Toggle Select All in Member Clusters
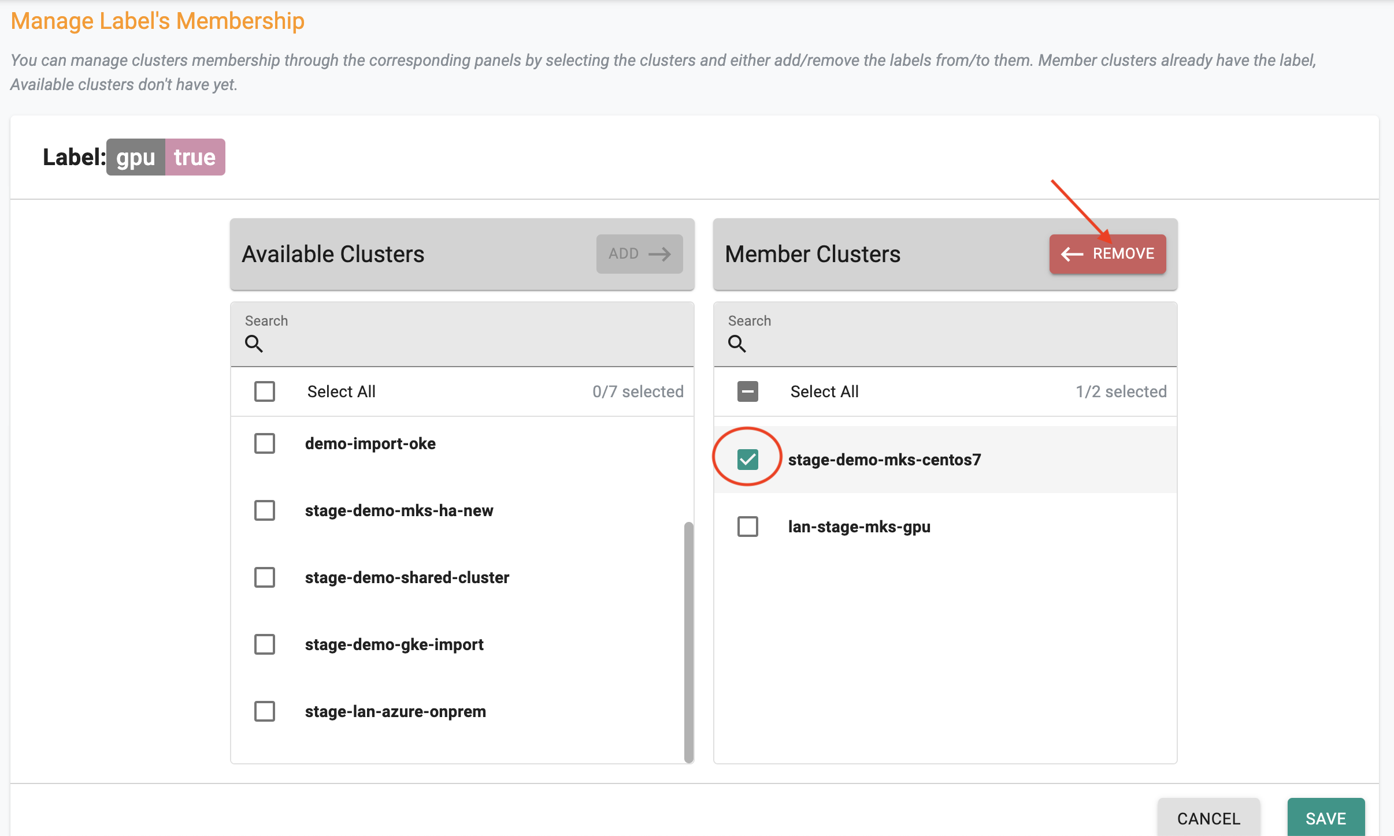This screenshot has height=836, width=1394. coord(748,391)
